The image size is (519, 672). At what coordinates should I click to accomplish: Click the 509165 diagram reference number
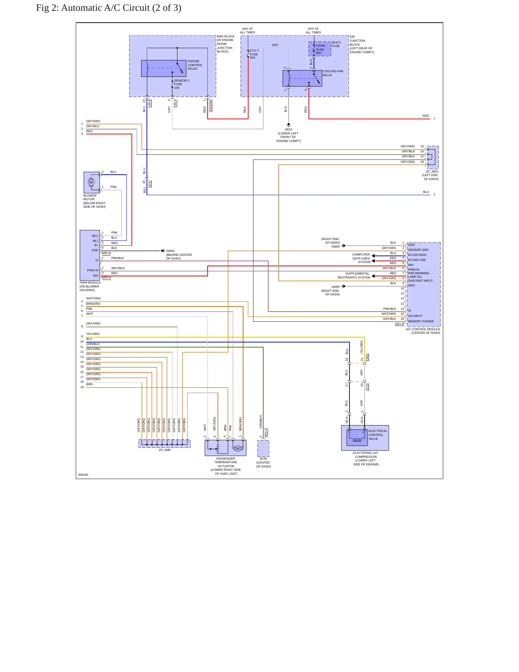pos(83,475)
